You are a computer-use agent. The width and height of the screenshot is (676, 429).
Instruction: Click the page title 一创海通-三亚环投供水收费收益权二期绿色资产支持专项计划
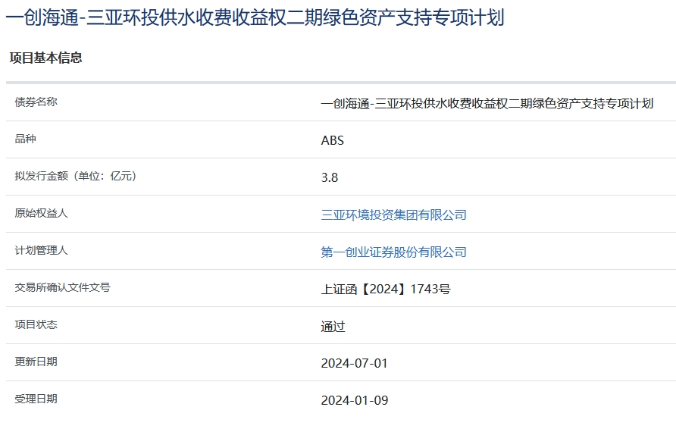pyautogui.click(x=255, y=17)
